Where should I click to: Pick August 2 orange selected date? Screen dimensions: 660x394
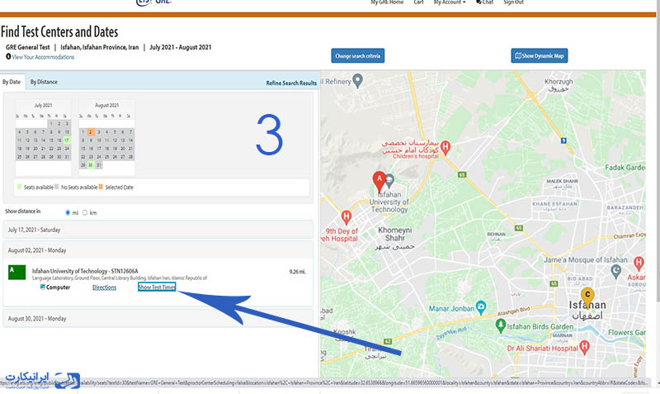pos(91,132)
